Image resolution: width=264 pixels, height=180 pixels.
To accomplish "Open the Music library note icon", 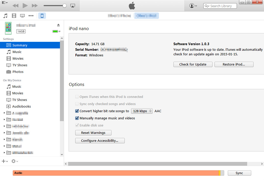I will pos(5,16).
